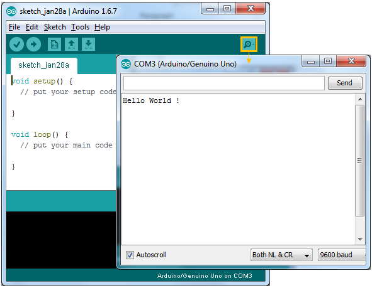Expand the Both NL & CR dropdown
Screen dimensions: 372x288
point(281,255)
